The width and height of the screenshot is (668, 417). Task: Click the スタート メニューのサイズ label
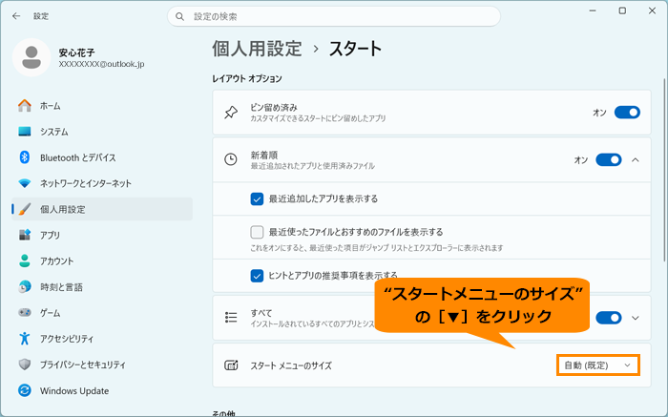click(x=291, y=365)
